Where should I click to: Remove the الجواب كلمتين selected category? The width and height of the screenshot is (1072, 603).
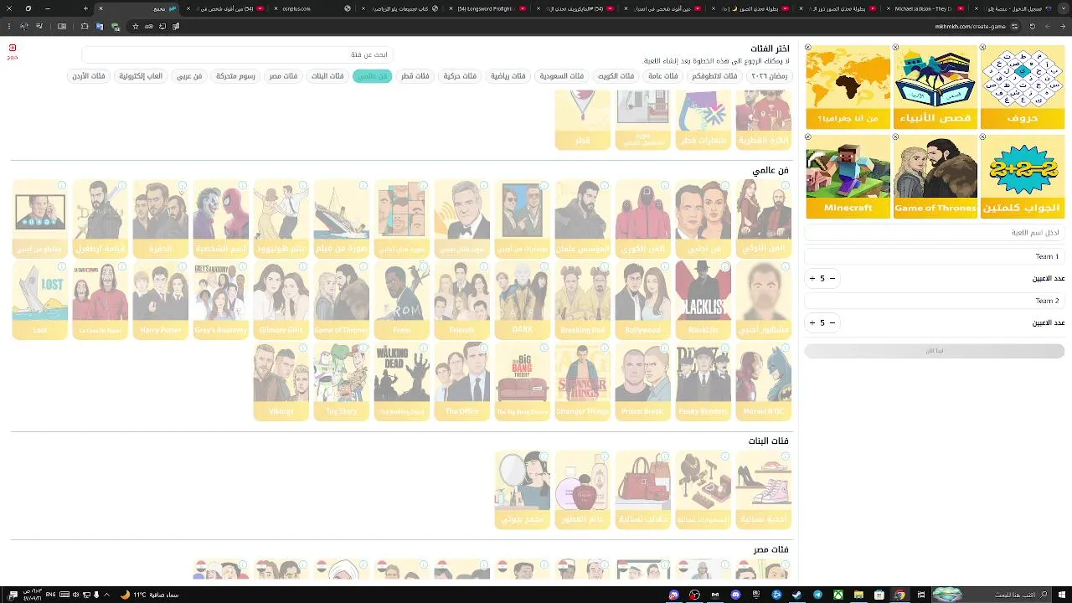(982, 137)
